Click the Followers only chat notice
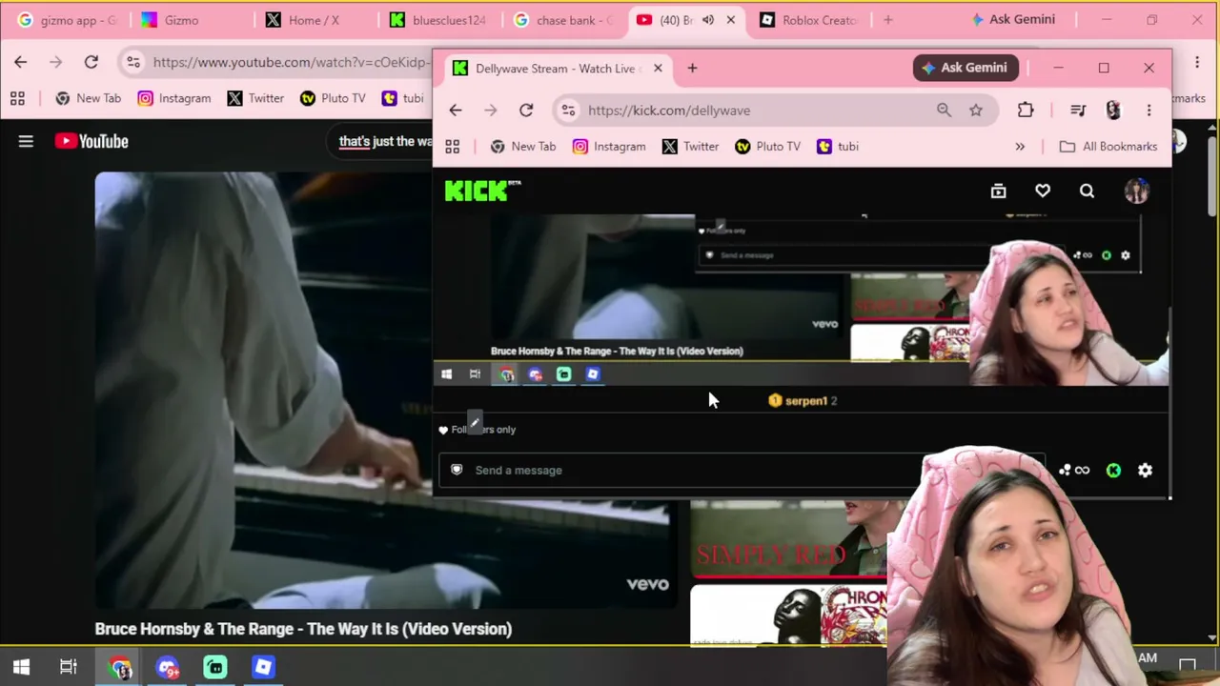The width and height of the screenshot is (1220, 686). [x=477, y=430]
